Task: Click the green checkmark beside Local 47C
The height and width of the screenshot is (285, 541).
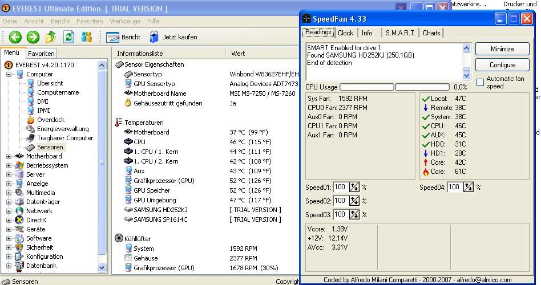Action: (426, 99)
